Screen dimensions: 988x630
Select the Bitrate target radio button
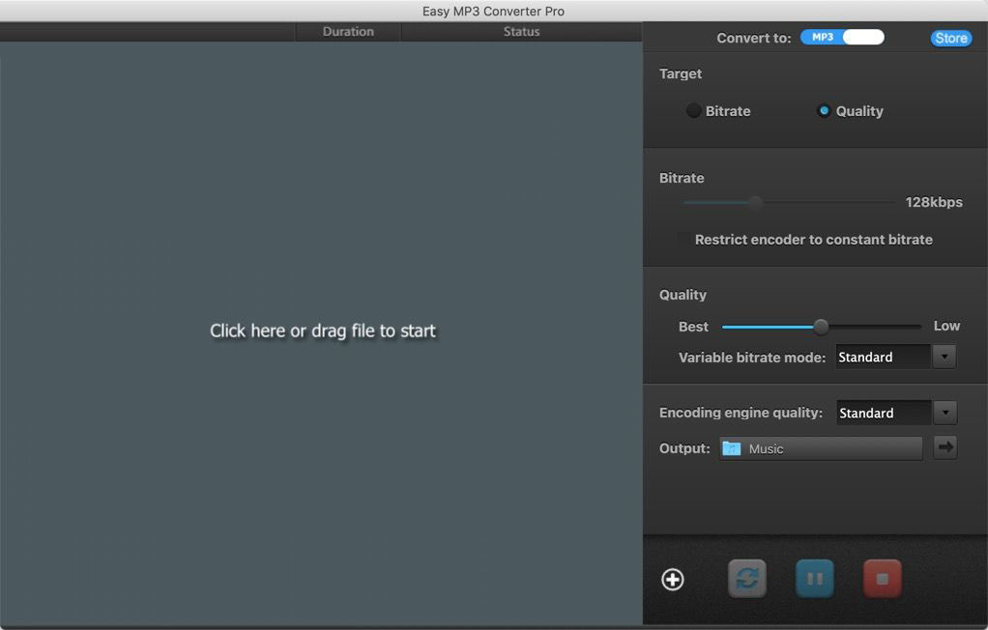(694, 111)
